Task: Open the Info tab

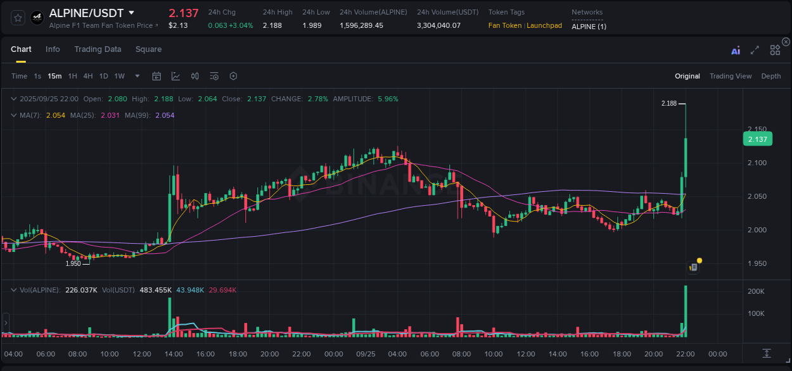Action: 53,49
